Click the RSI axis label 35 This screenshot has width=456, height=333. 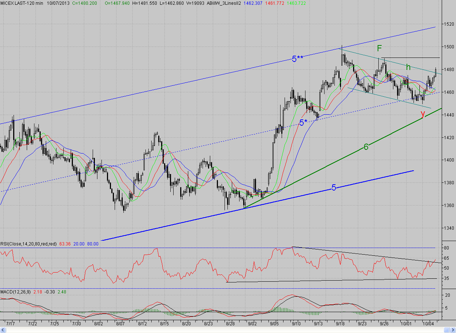tap(447, 278)
